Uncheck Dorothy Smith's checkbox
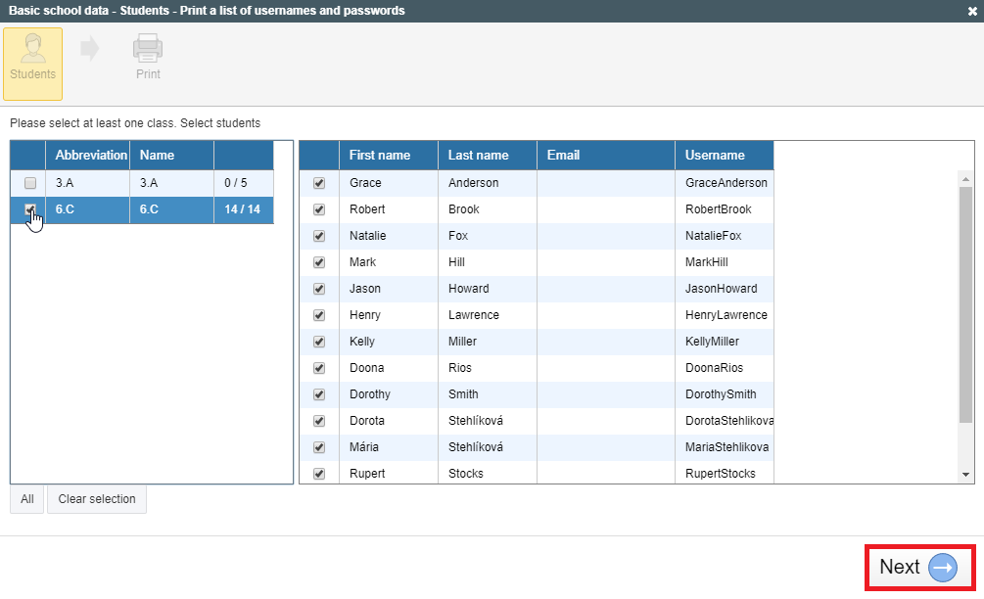 [x=319, y=394]
